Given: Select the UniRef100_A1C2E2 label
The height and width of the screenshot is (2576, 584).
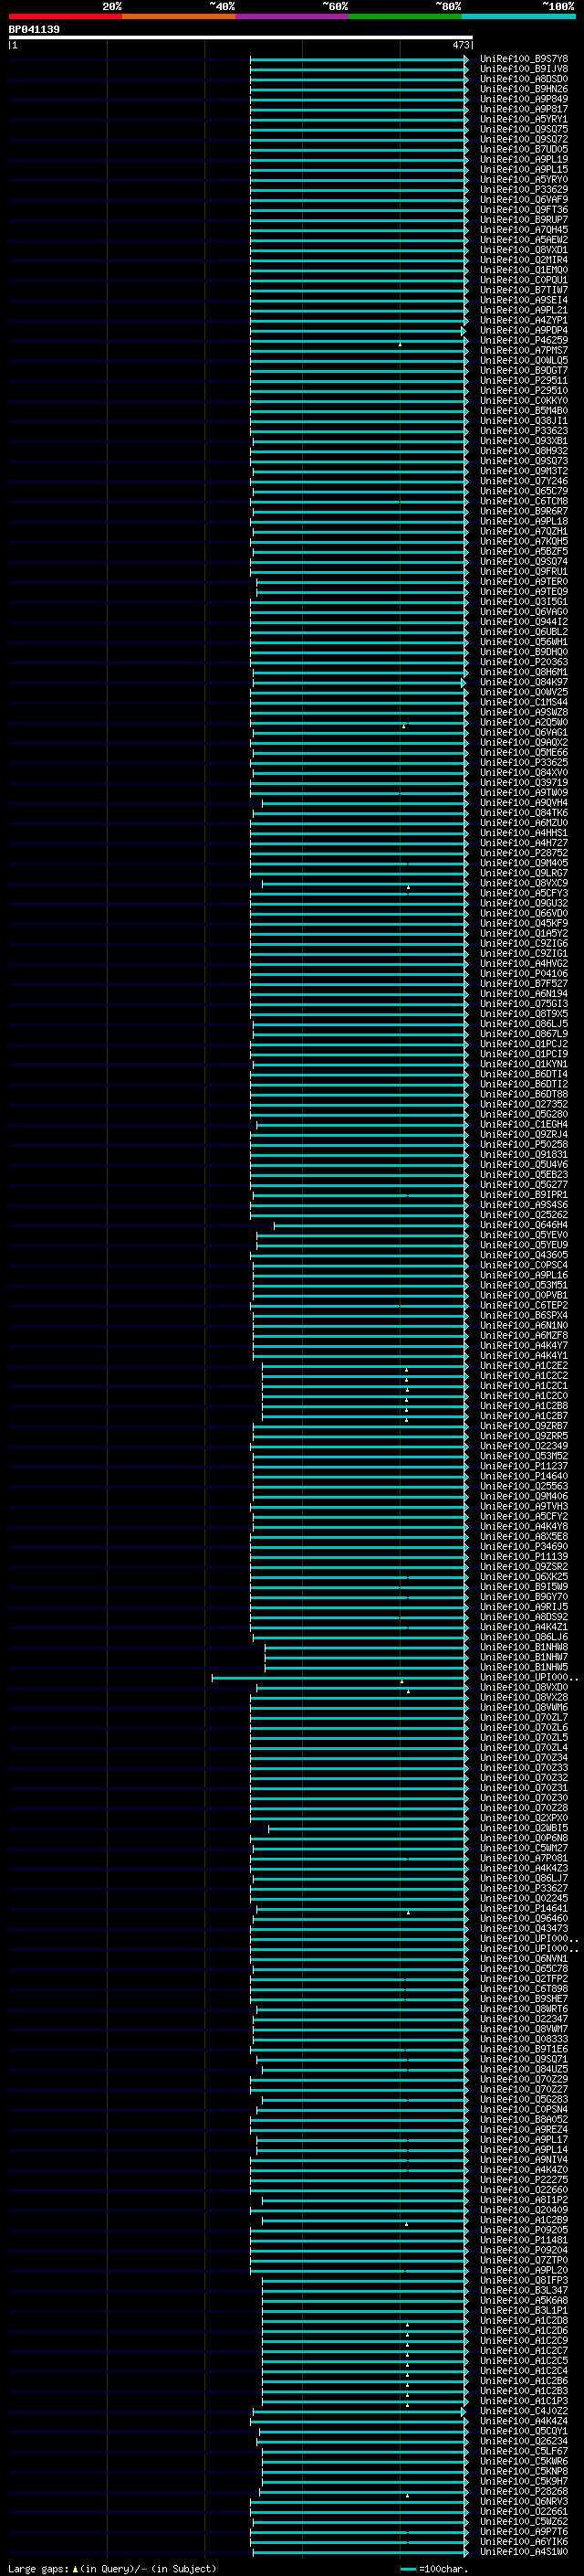Looking at the screenshot, I should (x=523, y=1365).
